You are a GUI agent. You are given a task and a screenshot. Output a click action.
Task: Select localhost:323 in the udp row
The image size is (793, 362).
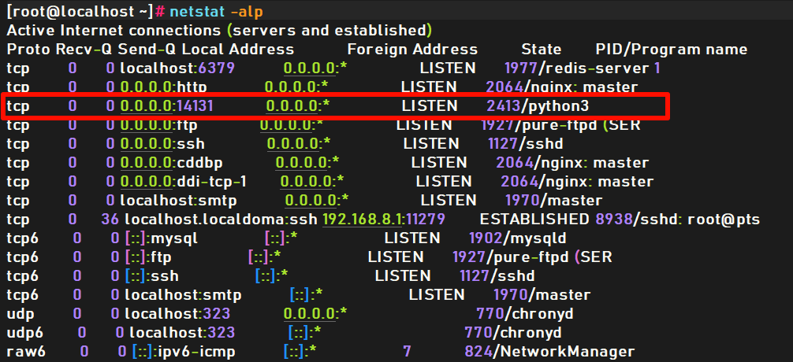point(177,314)
